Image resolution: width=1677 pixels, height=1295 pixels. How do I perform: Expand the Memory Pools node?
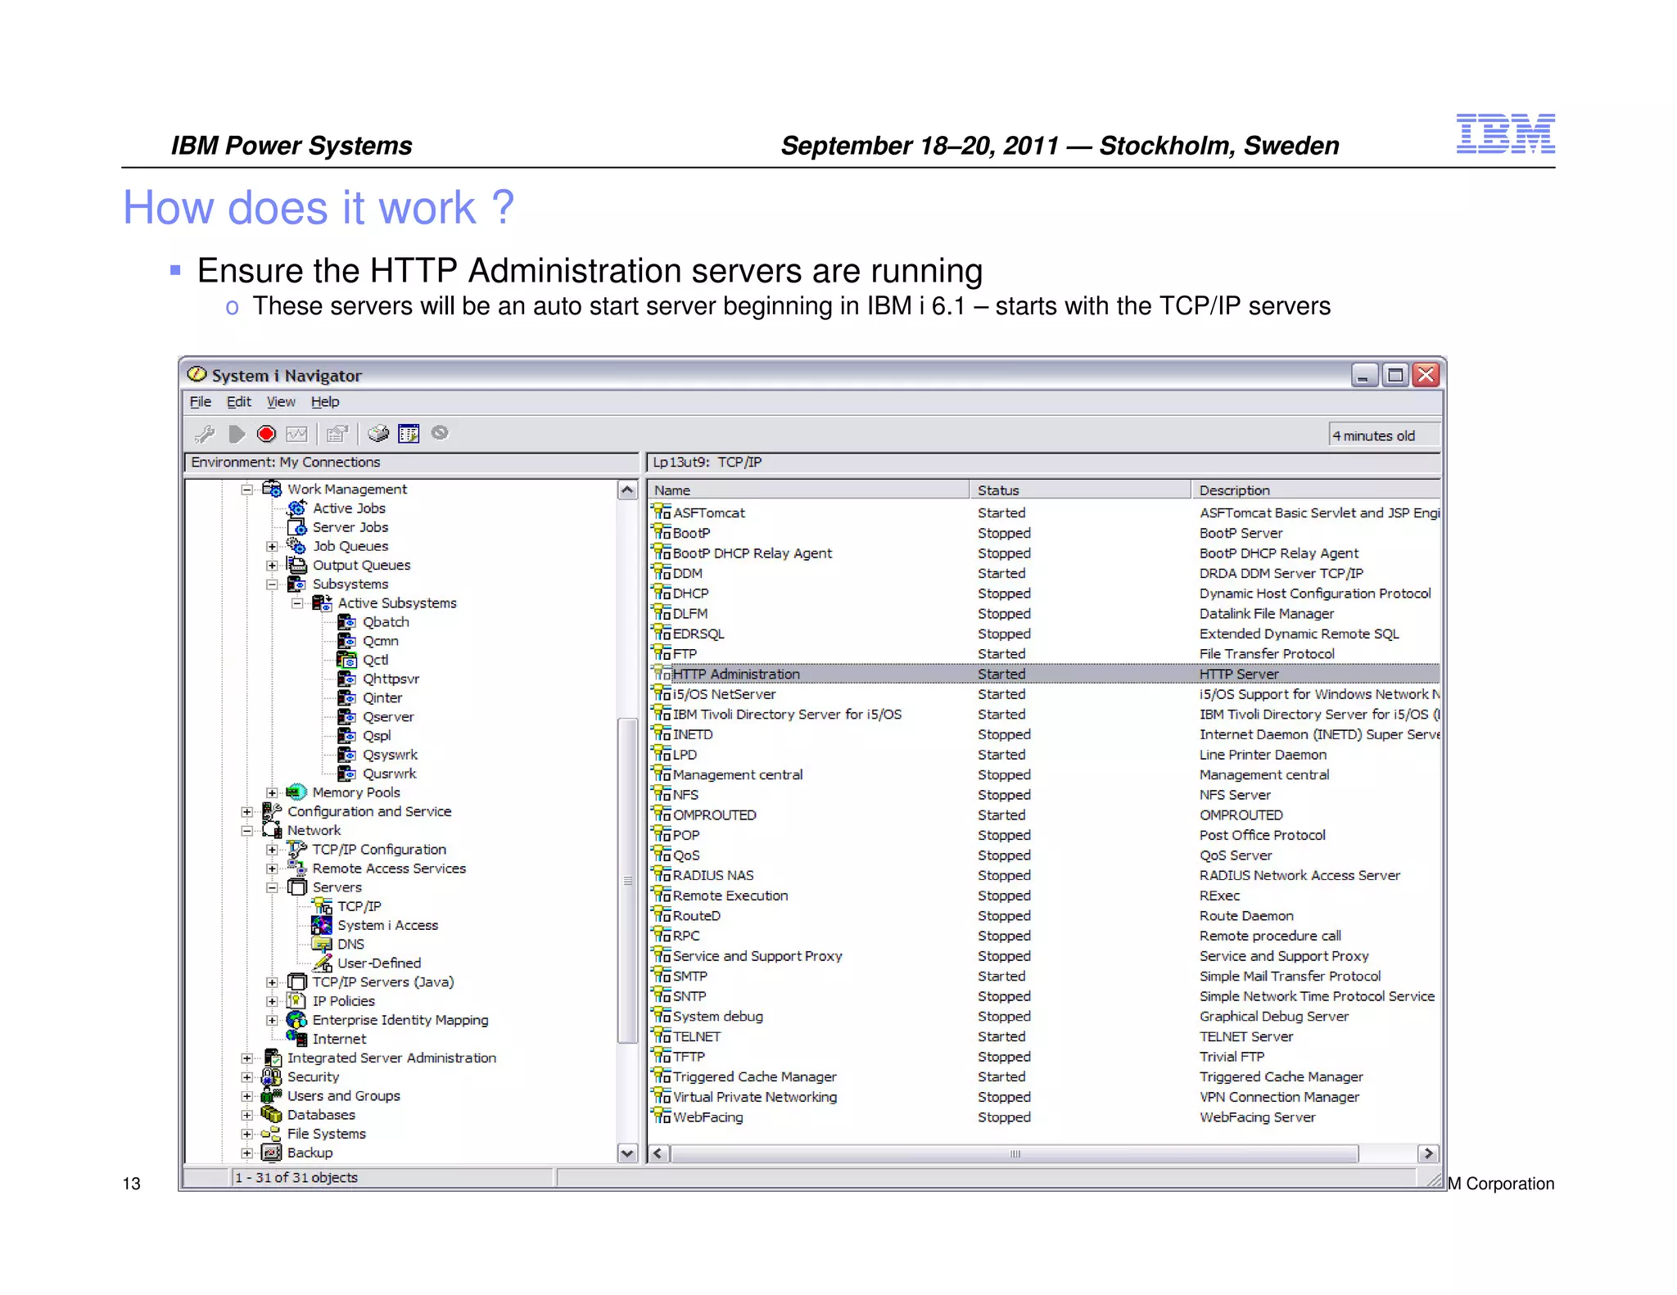[272, 792]
